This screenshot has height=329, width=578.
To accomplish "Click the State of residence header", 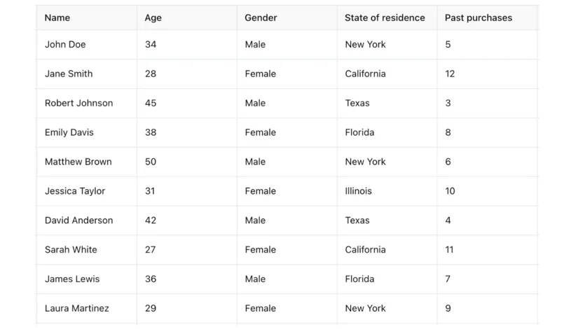I will click(x=385, y=17).
